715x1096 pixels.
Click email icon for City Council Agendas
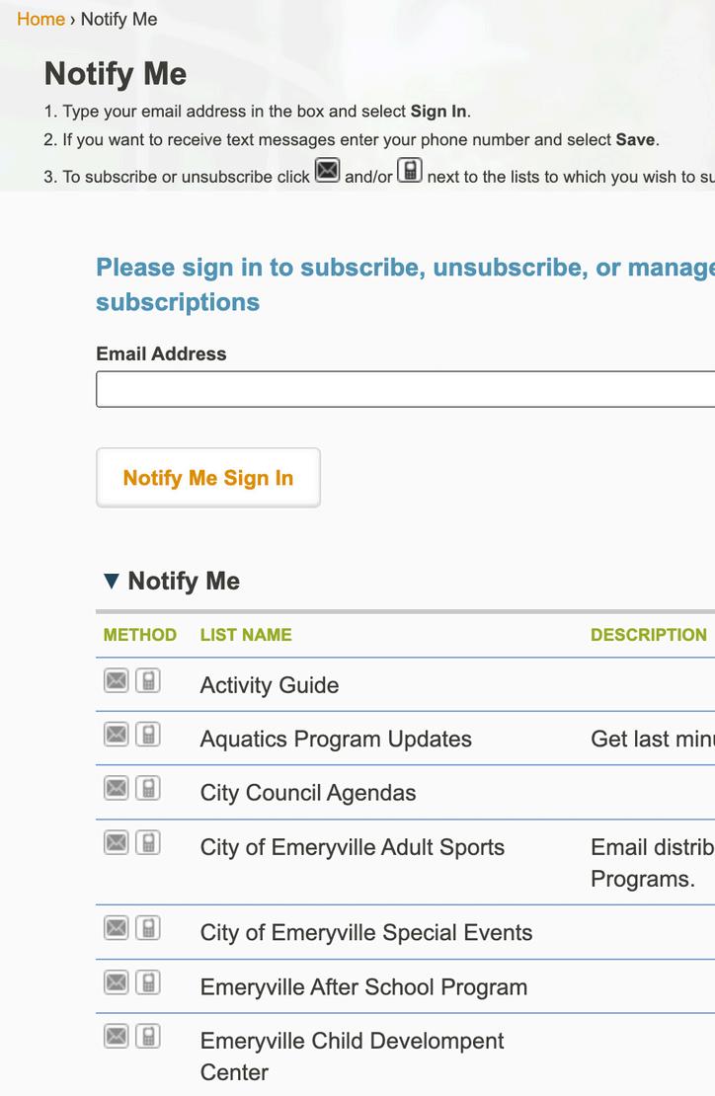117,788
